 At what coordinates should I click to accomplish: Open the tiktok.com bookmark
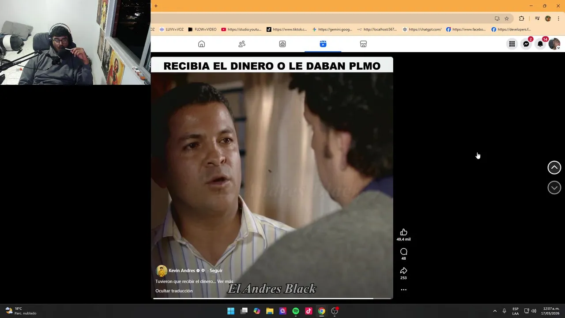click(x=286, y=30)
